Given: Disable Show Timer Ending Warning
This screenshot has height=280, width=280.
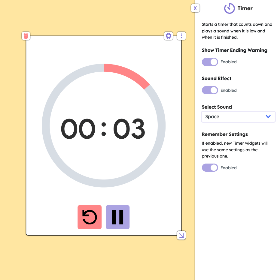Looking at the screenshot, I should pyautogui.click(x=210, y=62).
